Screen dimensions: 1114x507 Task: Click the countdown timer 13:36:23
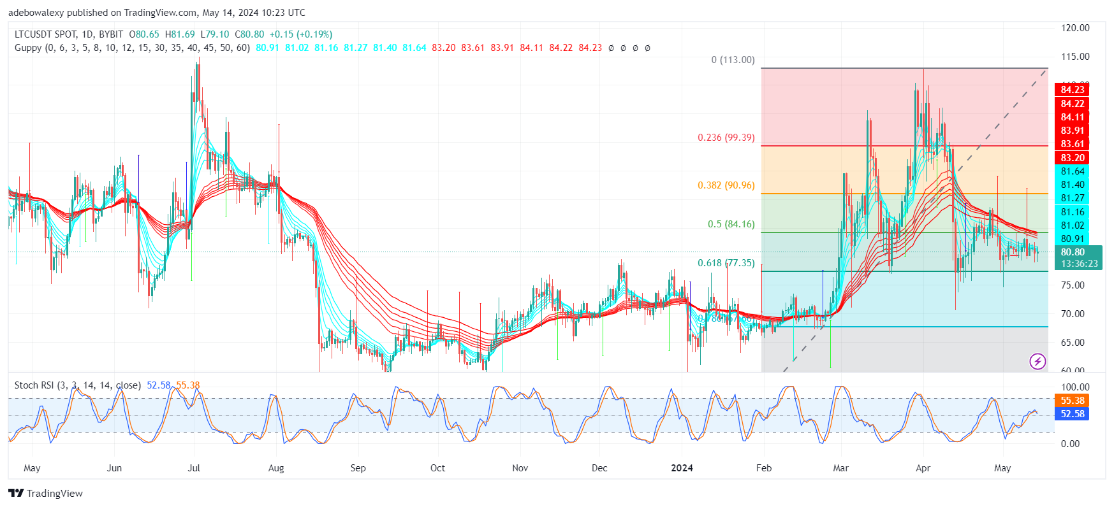pos(1080,264)
